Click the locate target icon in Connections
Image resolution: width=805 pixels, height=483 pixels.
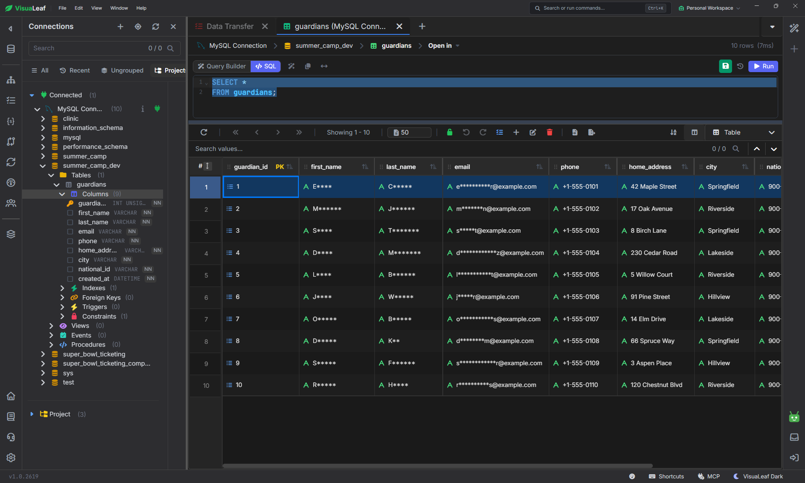click(138, 26)
